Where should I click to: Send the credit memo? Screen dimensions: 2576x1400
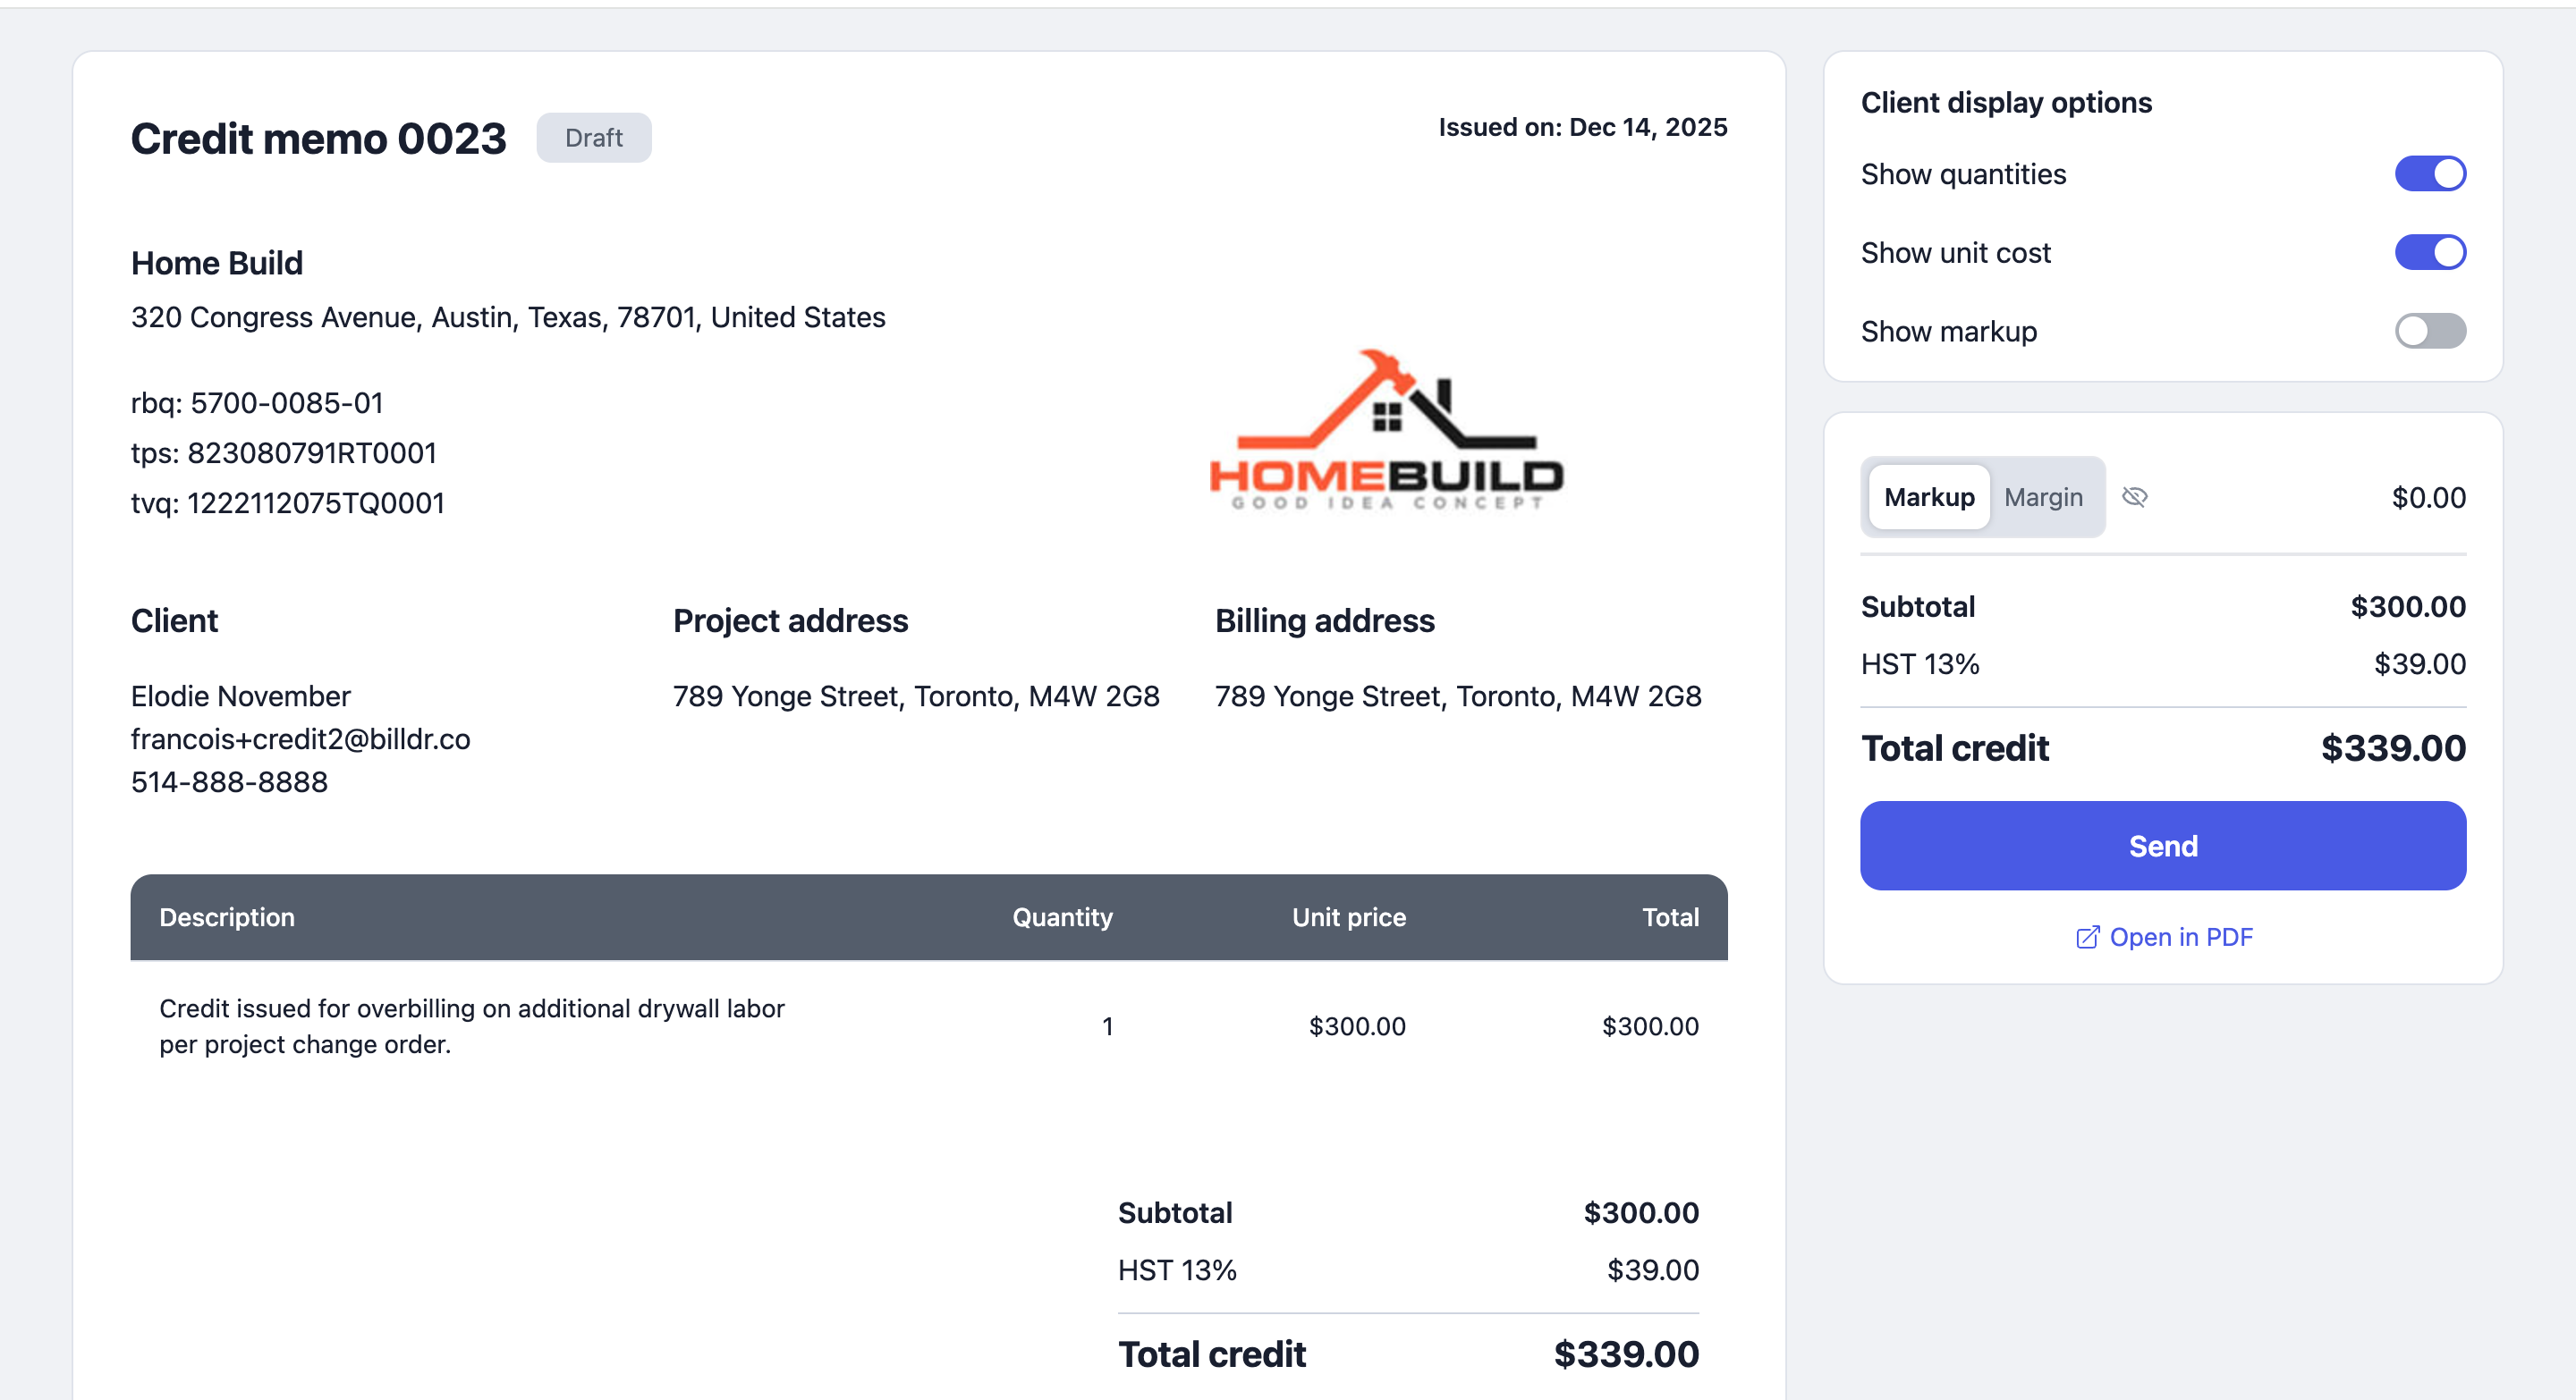pyautogui.click(x=2162, y=846)
